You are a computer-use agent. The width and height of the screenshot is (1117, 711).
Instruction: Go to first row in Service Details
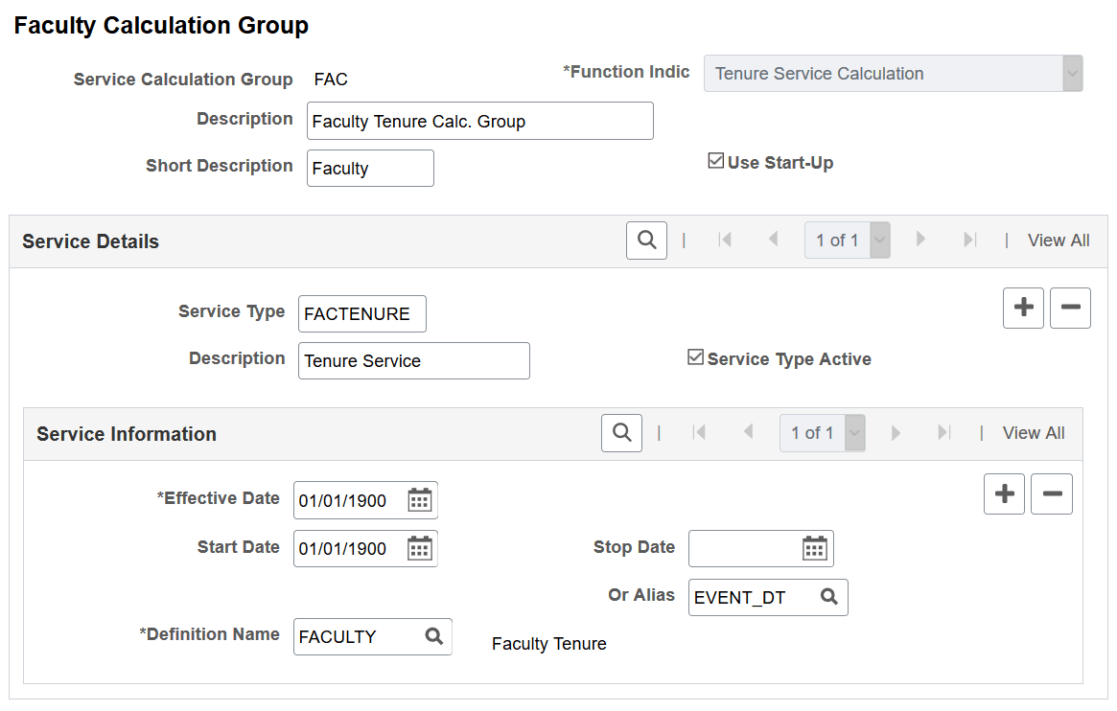click(x=726, y=240)
